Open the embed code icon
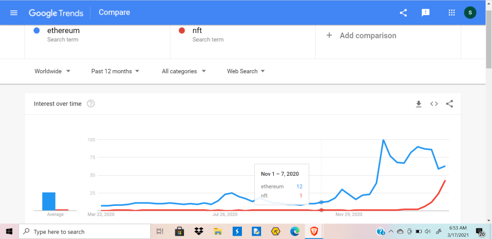 [434, 104]
